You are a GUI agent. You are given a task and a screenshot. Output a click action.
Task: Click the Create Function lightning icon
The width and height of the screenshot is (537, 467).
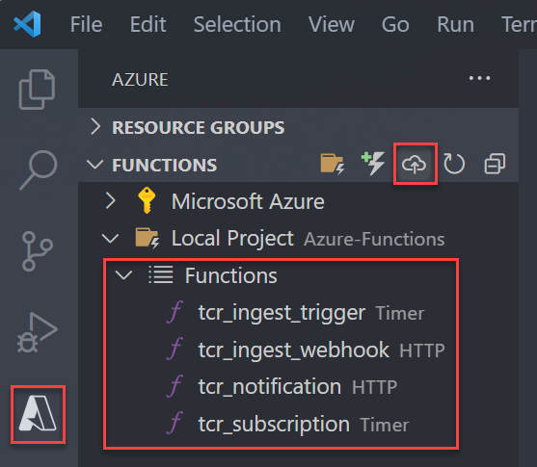[x=373, y=164]
